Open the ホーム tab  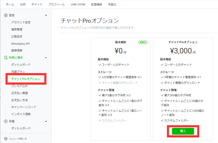click(10, 5)
